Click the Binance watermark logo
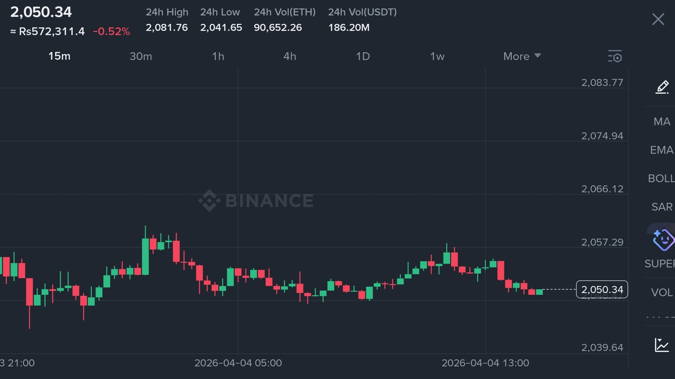675x379 pixels. 256,201
